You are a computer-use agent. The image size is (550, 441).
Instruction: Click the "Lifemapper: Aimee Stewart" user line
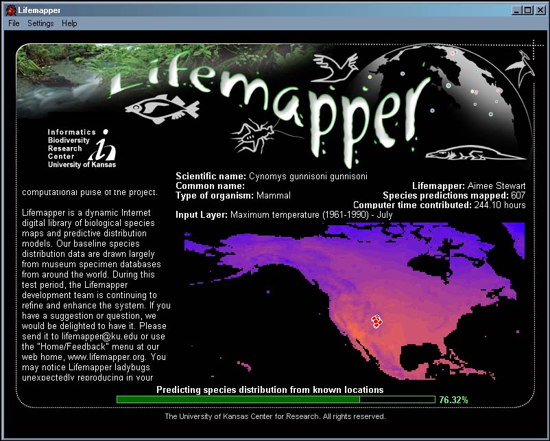468,186
